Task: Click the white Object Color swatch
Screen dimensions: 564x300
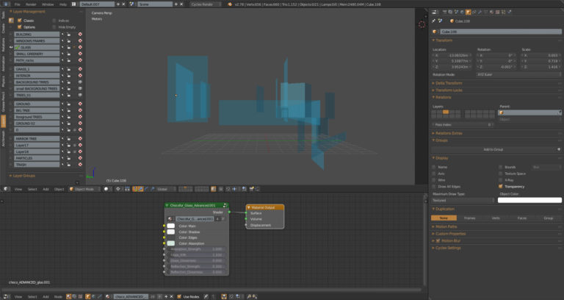Action: 529,200
